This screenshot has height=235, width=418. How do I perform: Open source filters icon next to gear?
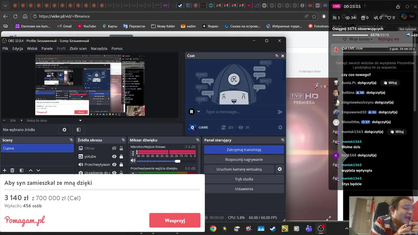point(78,130)
